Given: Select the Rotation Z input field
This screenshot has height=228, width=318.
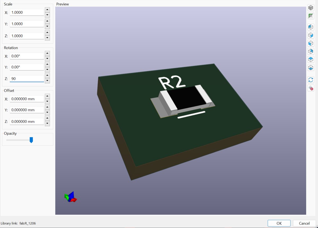Looking at the screenshot, I should [x=26, y=78].
